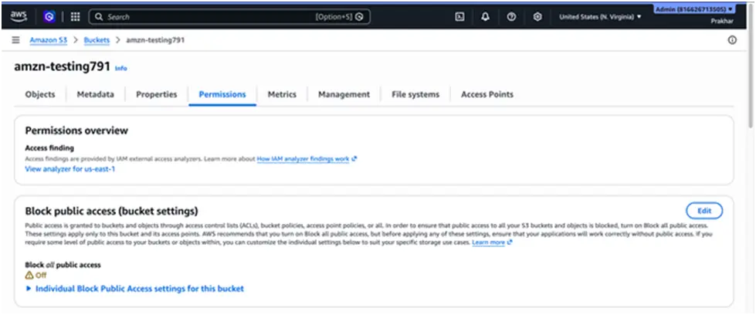Image resolution: width=756 pixels, height=315 pixels.
Task: Click the Prakhar user name text
Action: (x=722, y=21)
